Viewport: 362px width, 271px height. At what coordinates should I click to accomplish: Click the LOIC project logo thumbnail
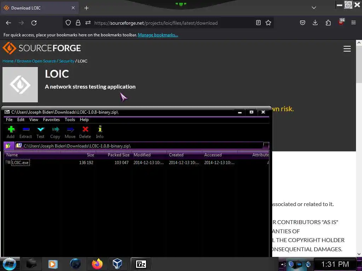coord(20,85)
